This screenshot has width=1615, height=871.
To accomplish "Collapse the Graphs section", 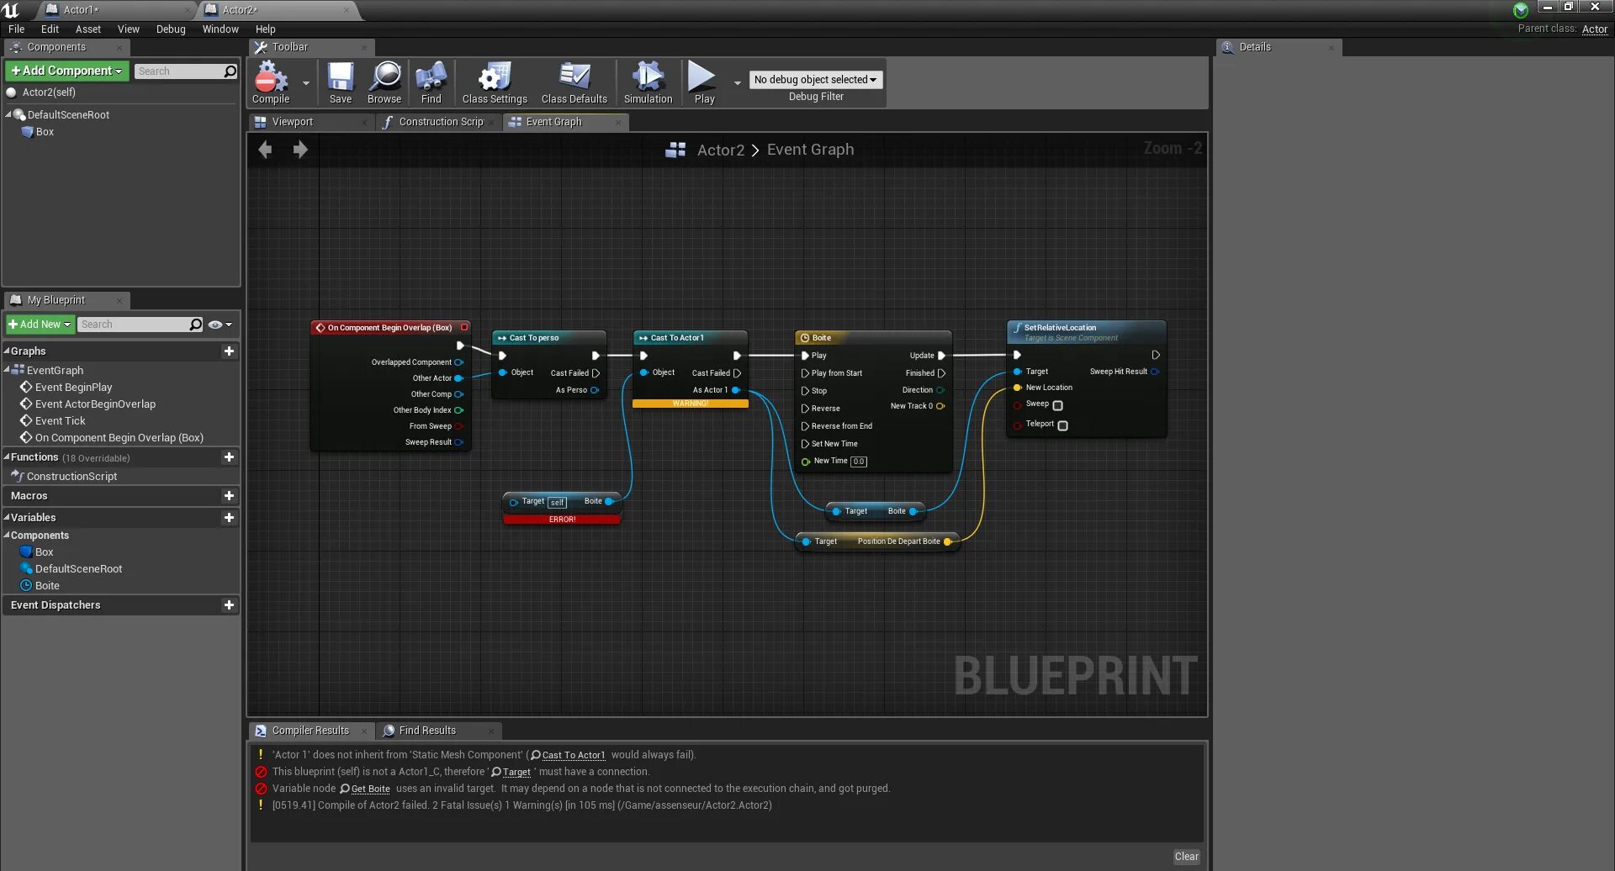I will point(7,351).
